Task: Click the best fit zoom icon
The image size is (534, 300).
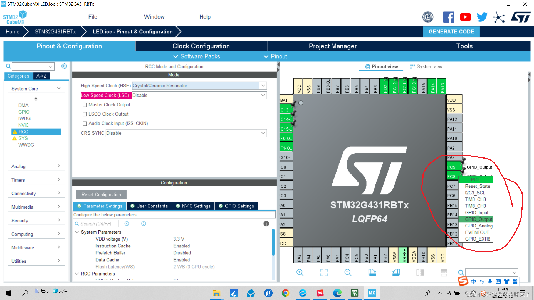Action: (324, 272)
